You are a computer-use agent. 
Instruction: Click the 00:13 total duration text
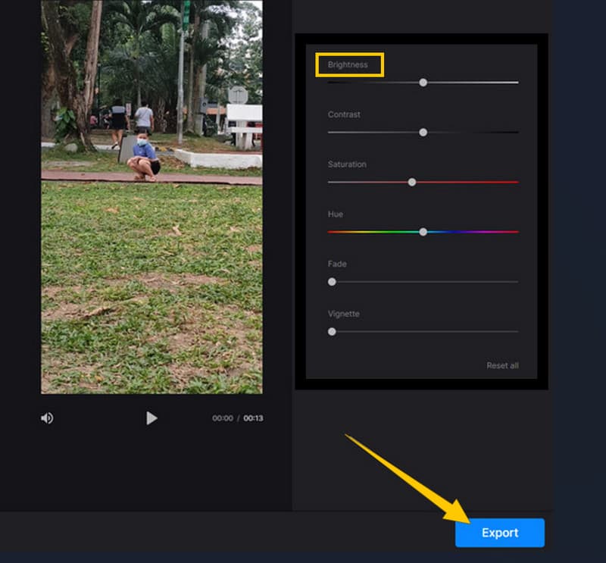pos(253,418)
